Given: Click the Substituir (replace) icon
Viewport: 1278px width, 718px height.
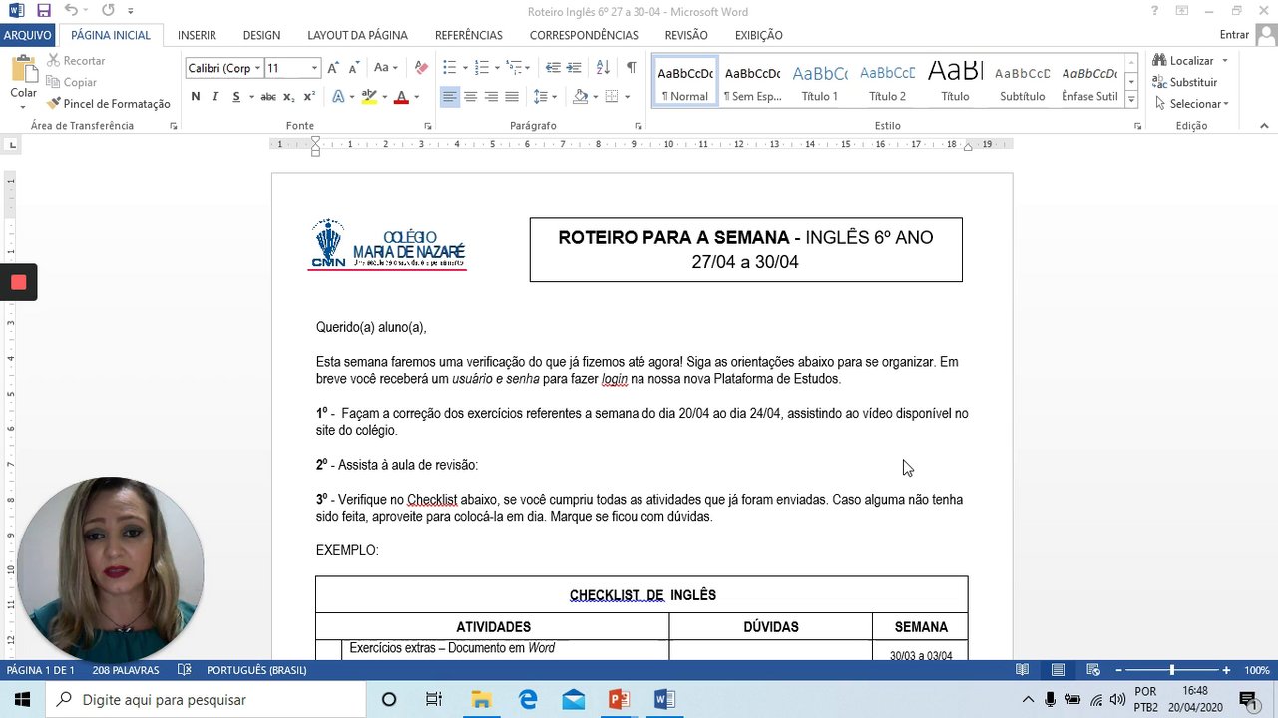Looking at the screenshot, I should click(1159, 82).
